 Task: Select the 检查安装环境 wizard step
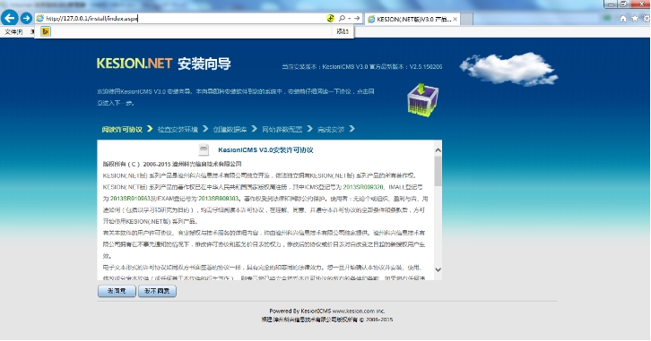tap(178, 129)
